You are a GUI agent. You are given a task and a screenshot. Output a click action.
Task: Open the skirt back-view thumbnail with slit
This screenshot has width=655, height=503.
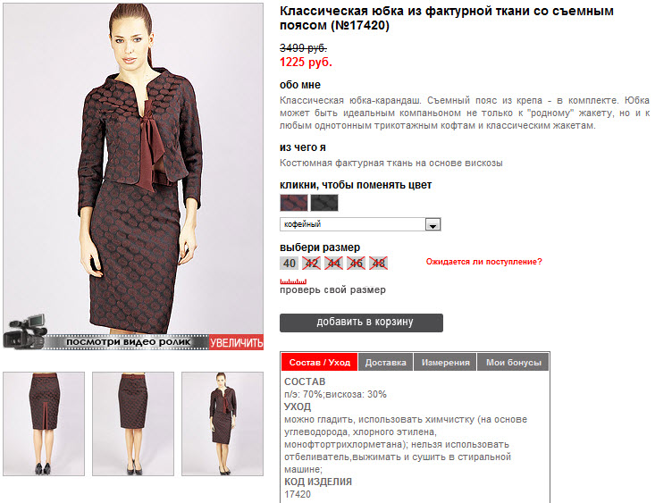coord(44,423)
